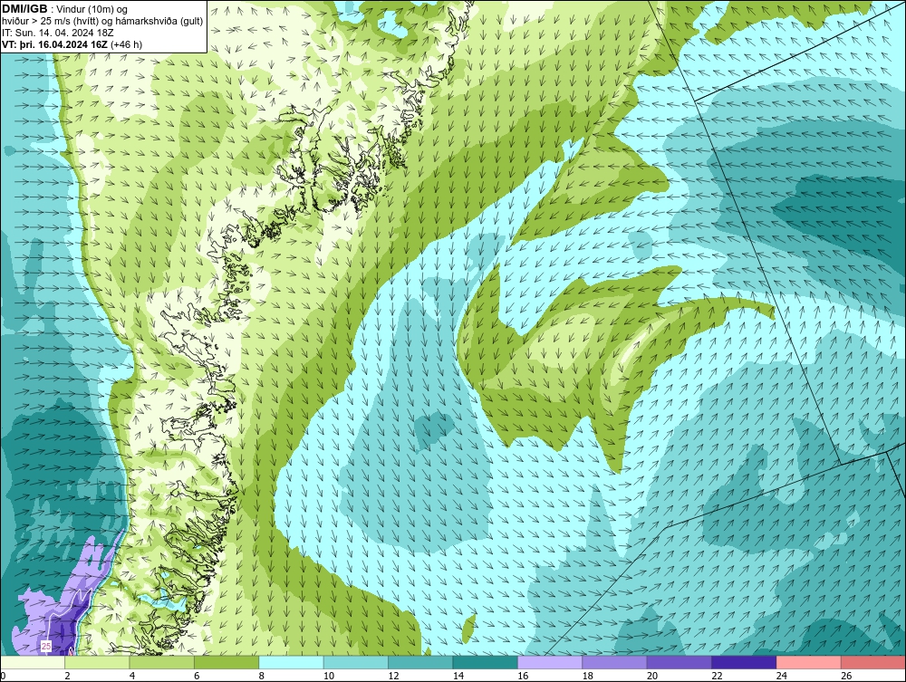906x682 pixels.
Task: Click the legend tick label '10'
Action: [329, 676]
